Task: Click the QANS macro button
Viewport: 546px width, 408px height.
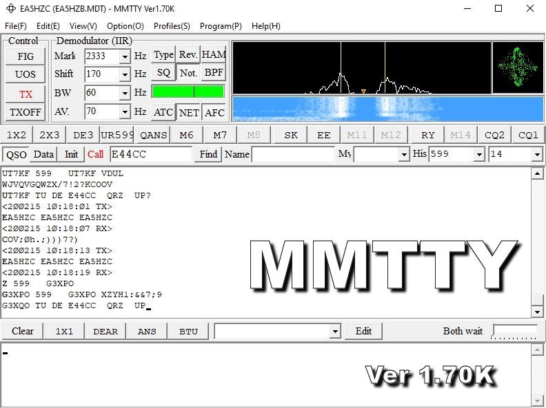Action: (153, 135)
